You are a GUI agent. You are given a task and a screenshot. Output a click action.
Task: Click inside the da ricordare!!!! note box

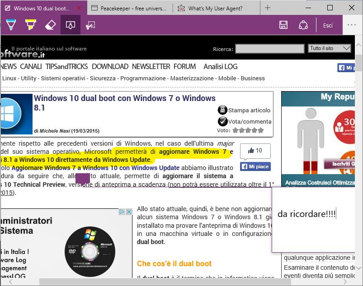(313, 220)
